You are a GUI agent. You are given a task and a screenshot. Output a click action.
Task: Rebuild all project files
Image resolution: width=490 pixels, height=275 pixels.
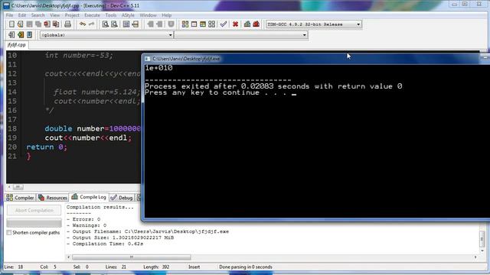pos(211,24)
